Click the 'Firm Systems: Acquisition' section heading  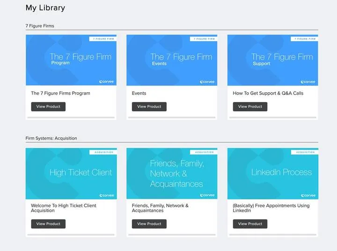[x=51, y=138]
